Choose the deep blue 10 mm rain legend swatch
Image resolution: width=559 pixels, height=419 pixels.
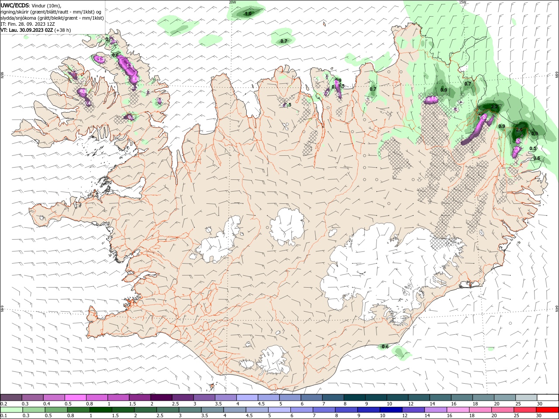click(390, 410)
